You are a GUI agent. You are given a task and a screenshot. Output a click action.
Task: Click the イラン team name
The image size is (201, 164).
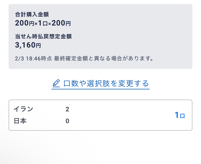24,109
